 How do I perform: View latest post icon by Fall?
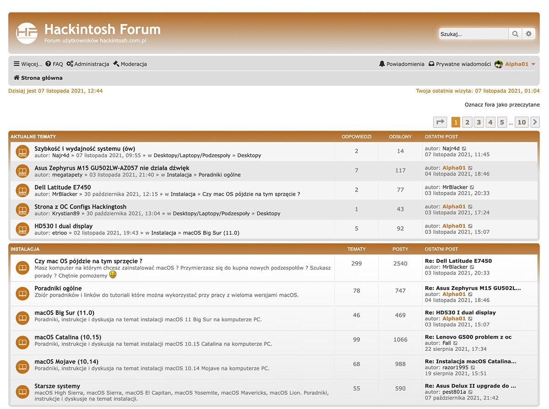tap(456, 343)
